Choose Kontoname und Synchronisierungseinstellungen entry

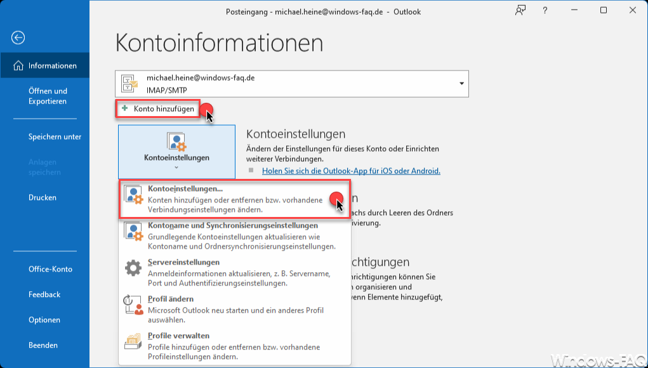235,236
